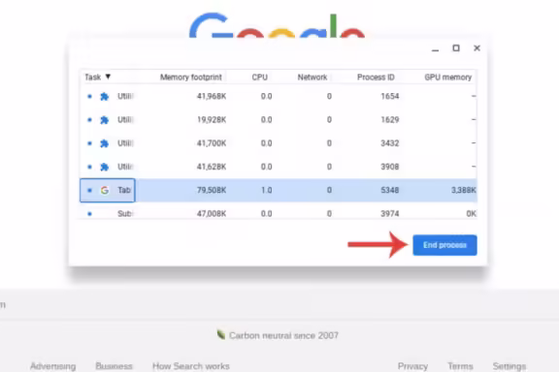Open Settings in the Google footer
The height and width of the screenshot is (372, 559).
pos(510,366)
